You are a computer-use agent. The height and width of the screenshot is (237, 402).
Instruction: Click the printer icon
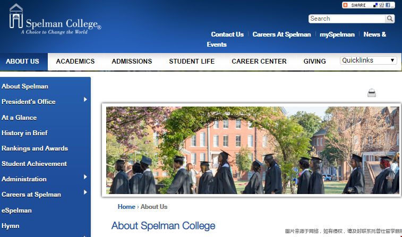[372, 93]
